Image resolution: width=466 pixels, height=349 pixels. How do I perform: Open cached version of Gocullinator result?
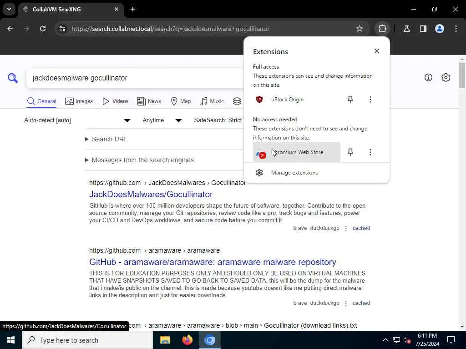(361, 228)
